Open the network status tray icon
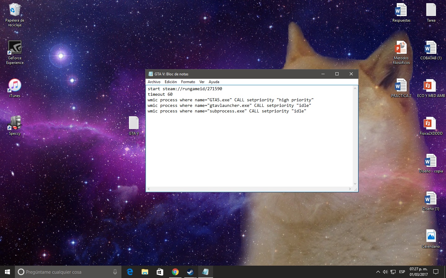Screen dimensions: 446x278 [393, 272]
